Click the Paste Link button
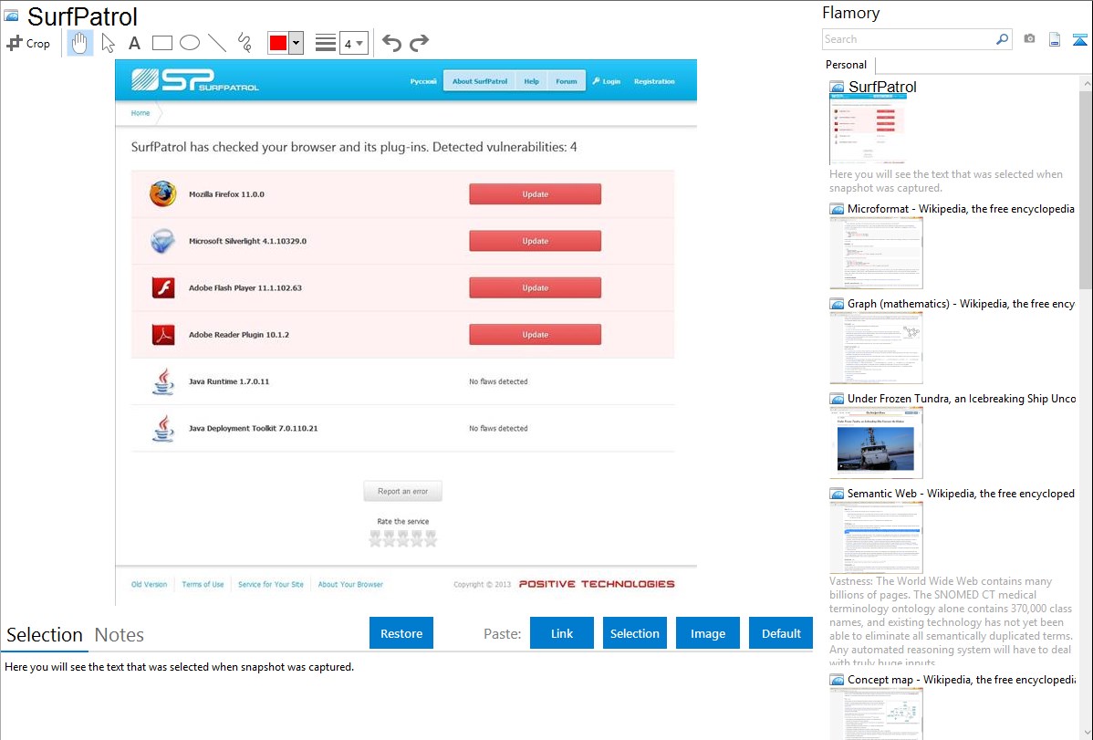The height and width of the screenshot is (740, 1093). (562, 633)
